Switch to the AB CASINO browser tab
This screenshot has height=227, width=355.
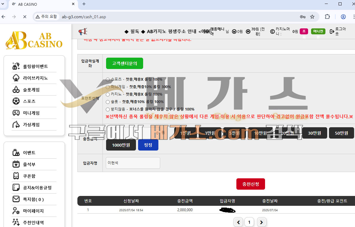(x=43, y=4)
